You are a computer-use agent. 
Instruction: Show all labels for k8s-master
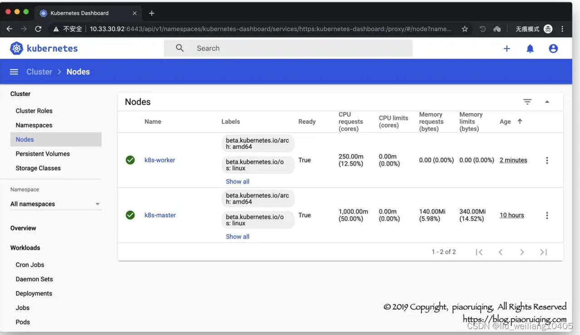click(237, 236)
